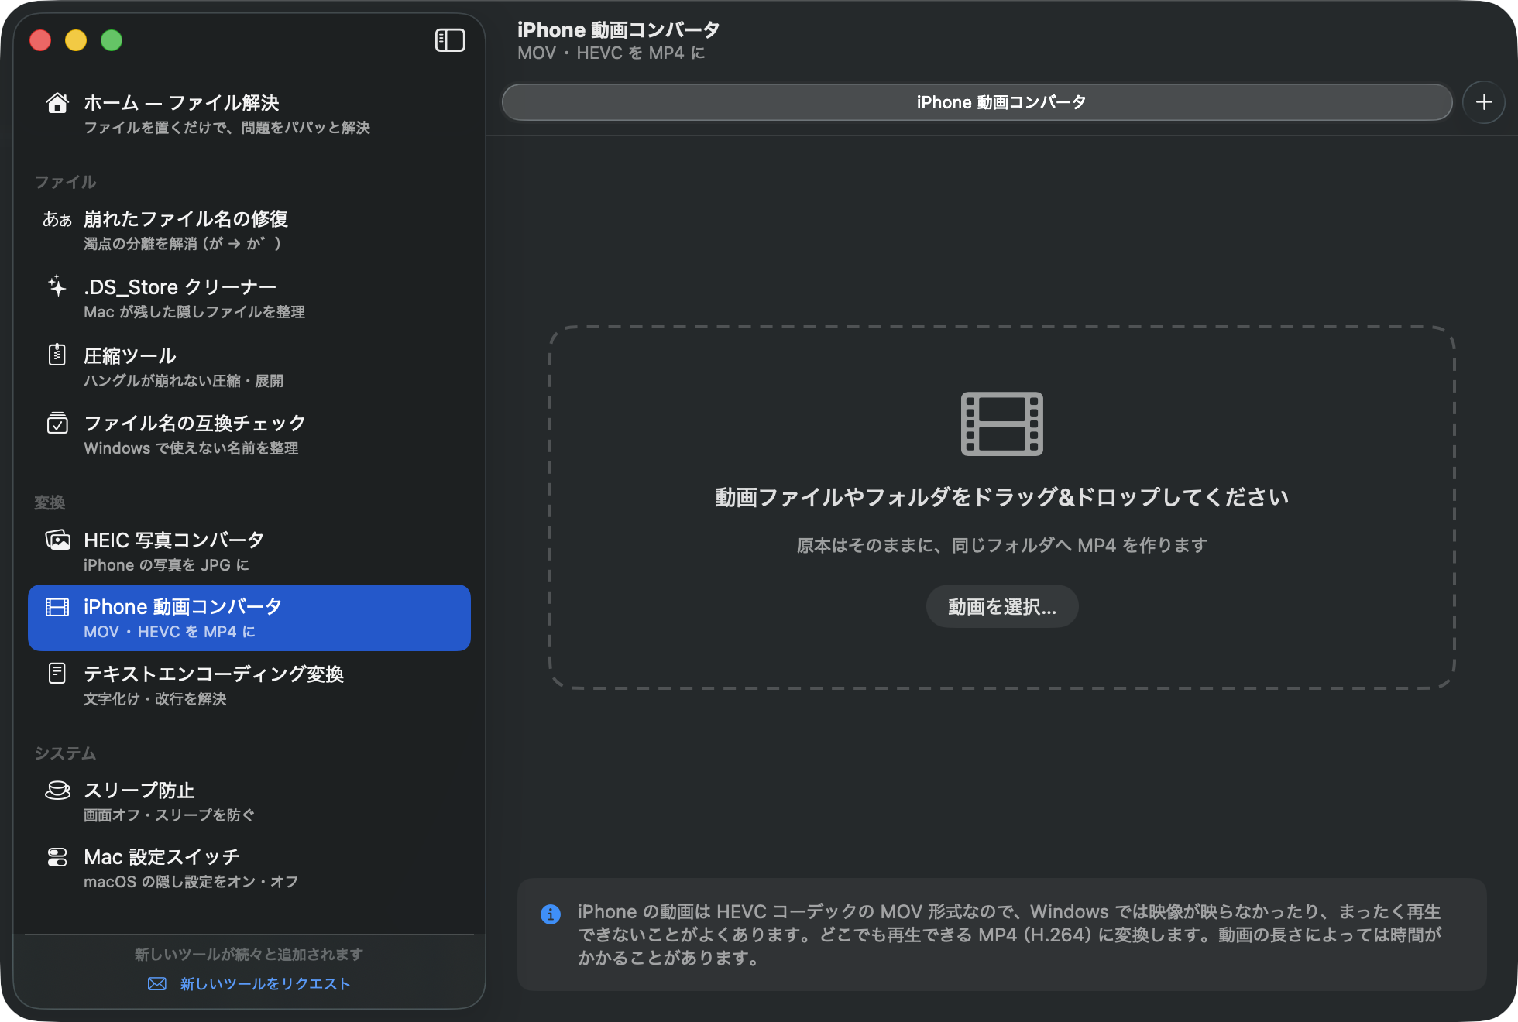Click the subtitle Windows で使えない名前を整理

coord(191,448)
